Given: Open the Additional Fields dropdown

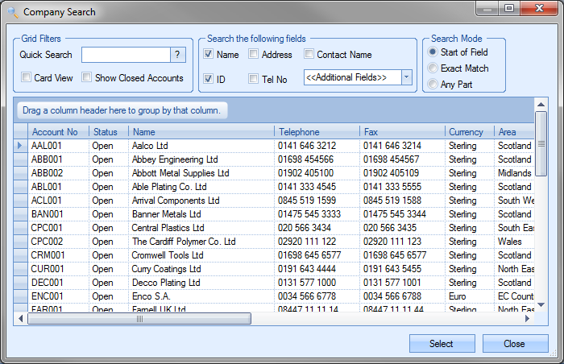Looking at the screenshot, I should [x=406, y=77].
